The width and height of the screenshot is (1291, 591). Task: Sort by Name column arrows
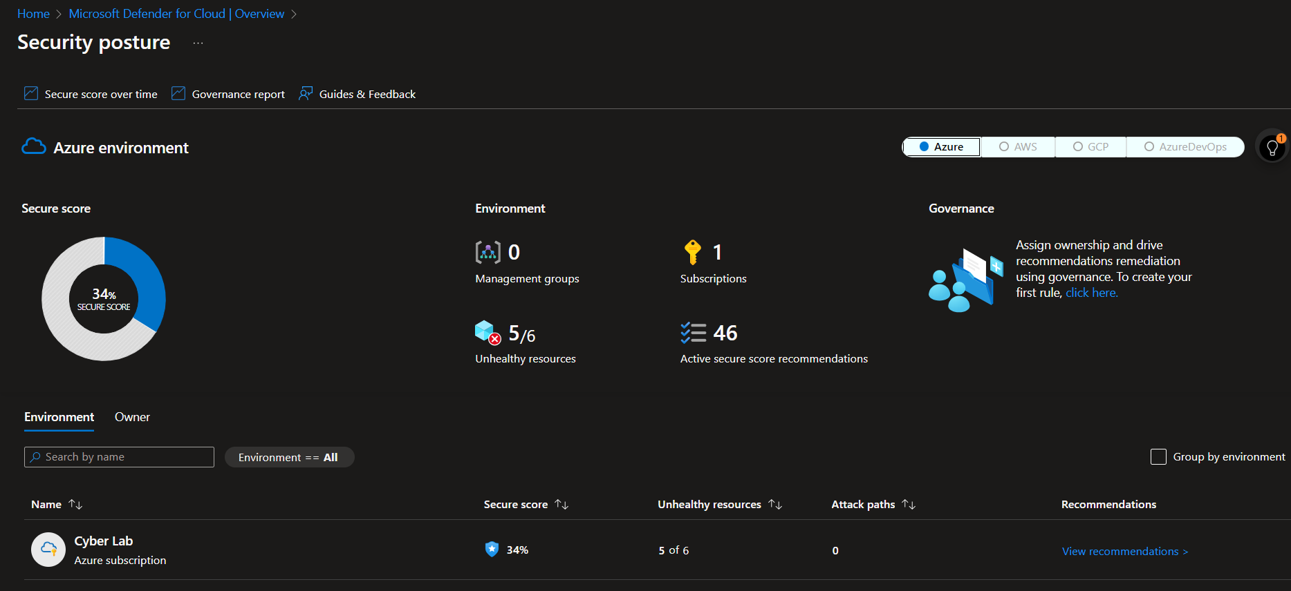(x=76, y=505)
